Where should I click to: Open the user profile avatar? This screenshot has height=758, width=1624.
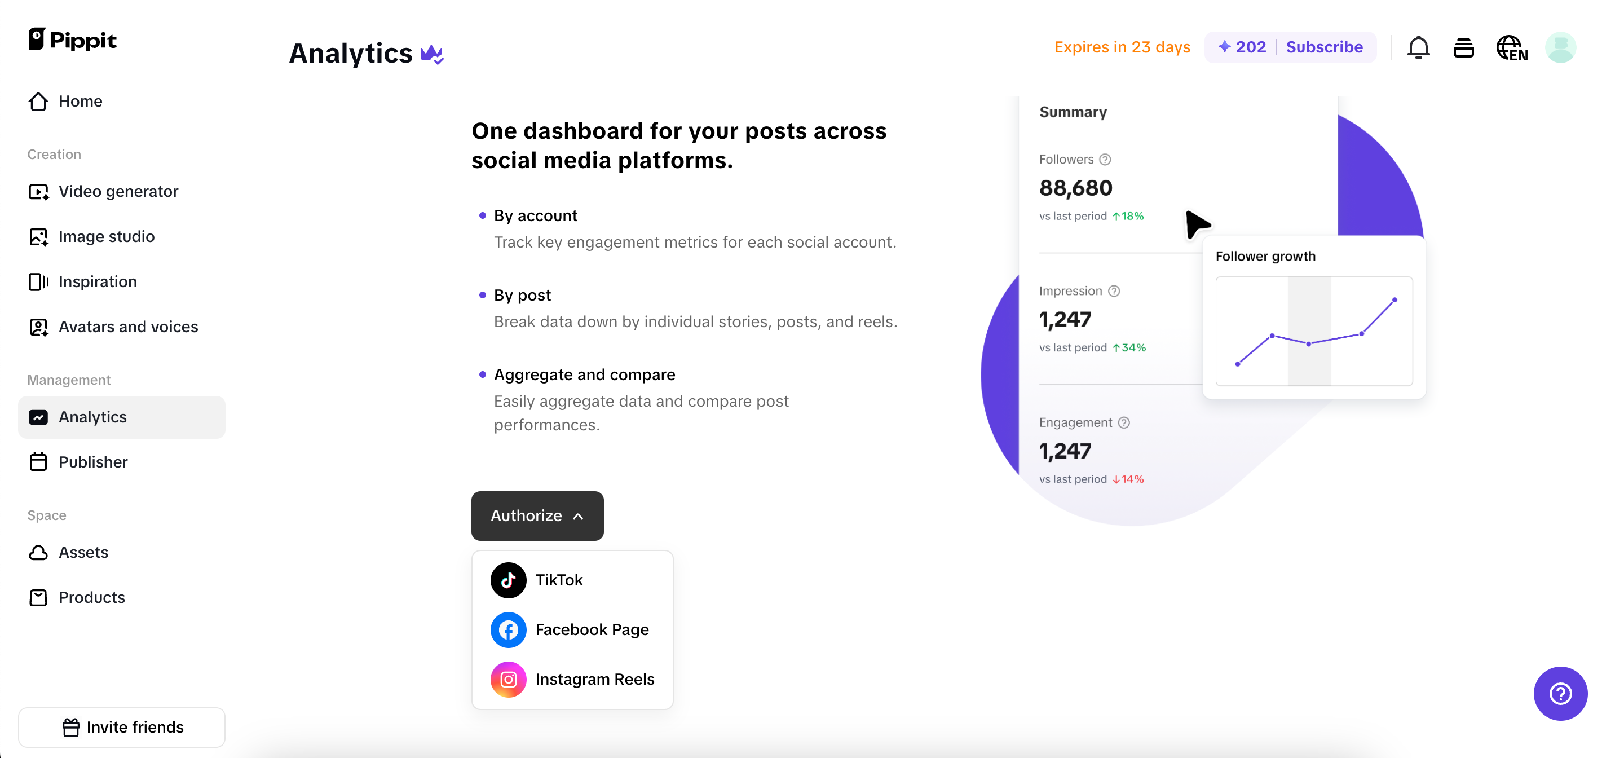pos(1560,48)
